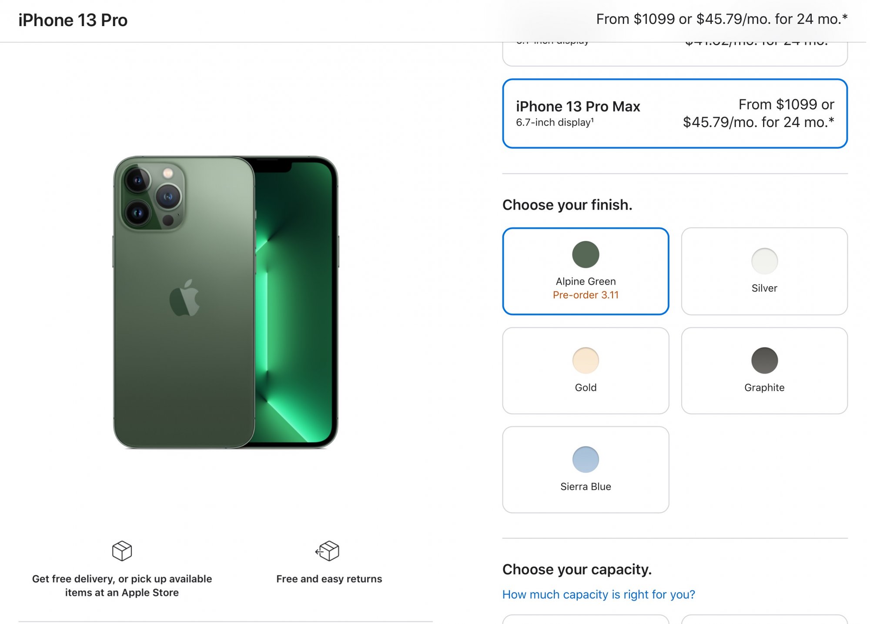Select the iPhone 13 Pro Max model option
The height and width of the screenshot is (624, 870).
[x=674, y=113]
